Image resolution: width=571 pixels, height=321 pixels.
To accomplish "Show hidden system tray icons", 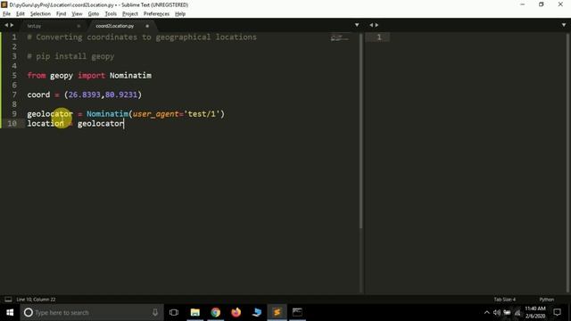I will (486, 312).
